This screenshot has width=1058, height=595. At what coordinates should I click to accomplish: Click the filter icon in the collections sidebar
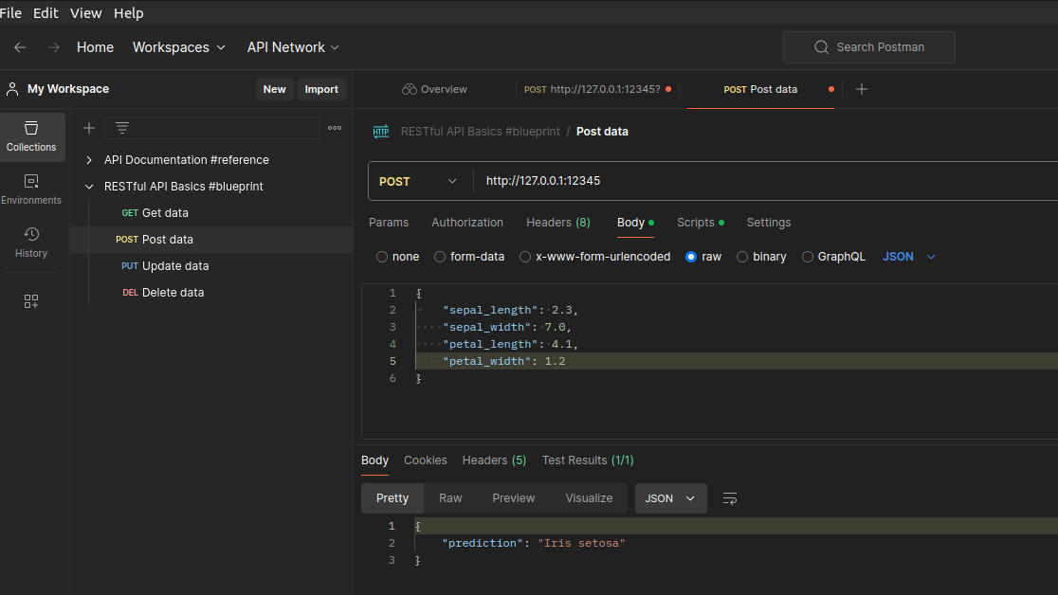pos(120,127)
